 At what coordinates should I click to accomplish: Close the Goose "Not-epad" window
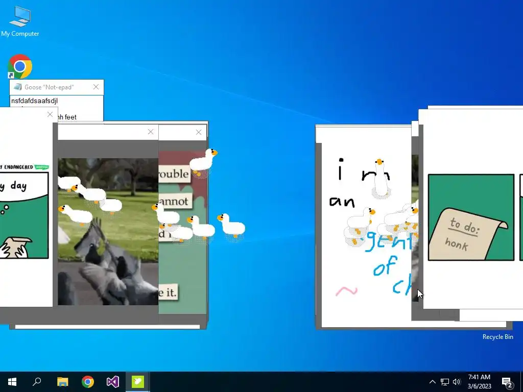tap(96, 87)
